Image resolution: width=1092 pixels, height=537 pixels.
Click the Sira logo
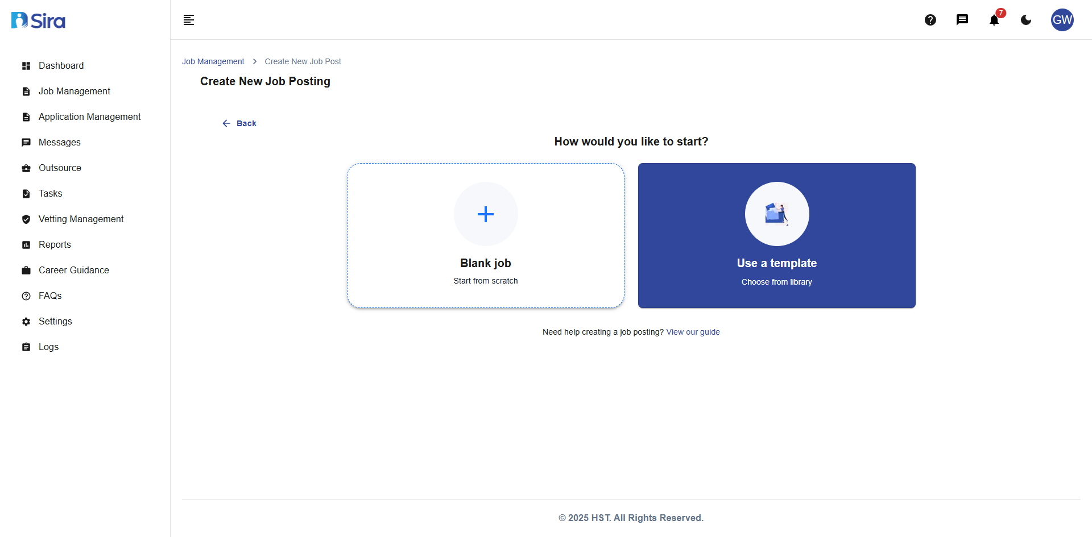click(38, 20)
